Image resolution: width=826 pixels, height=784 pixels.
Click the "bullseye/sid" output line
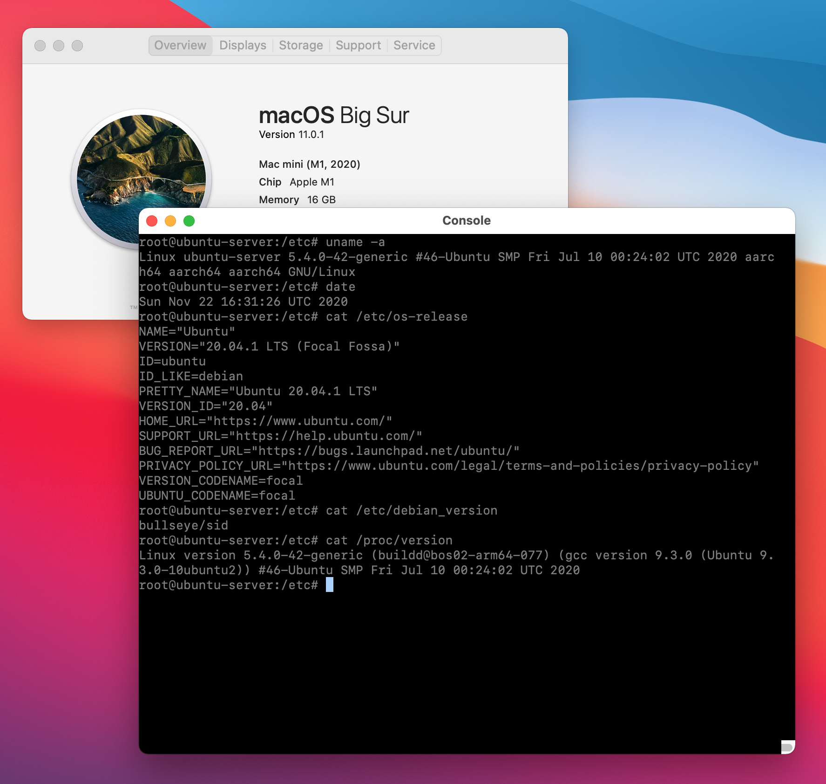(183, 526)
